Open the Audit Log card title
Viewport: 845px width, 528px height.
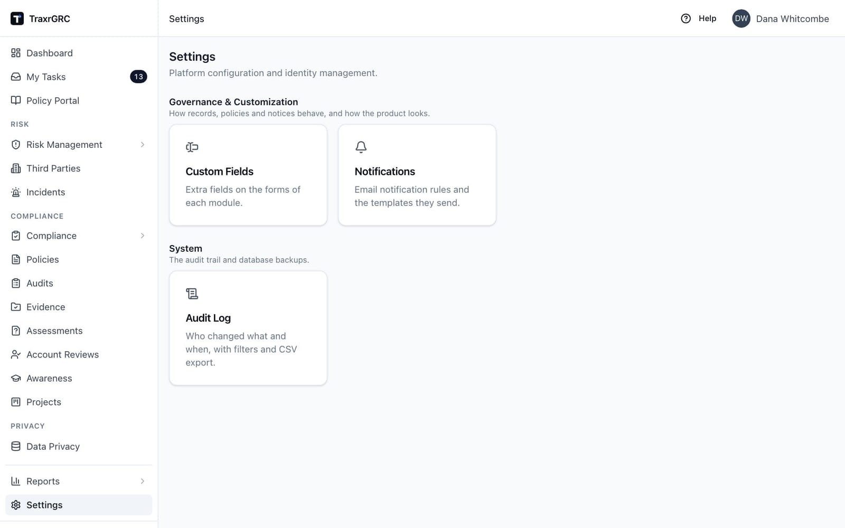tap(208, 318)
